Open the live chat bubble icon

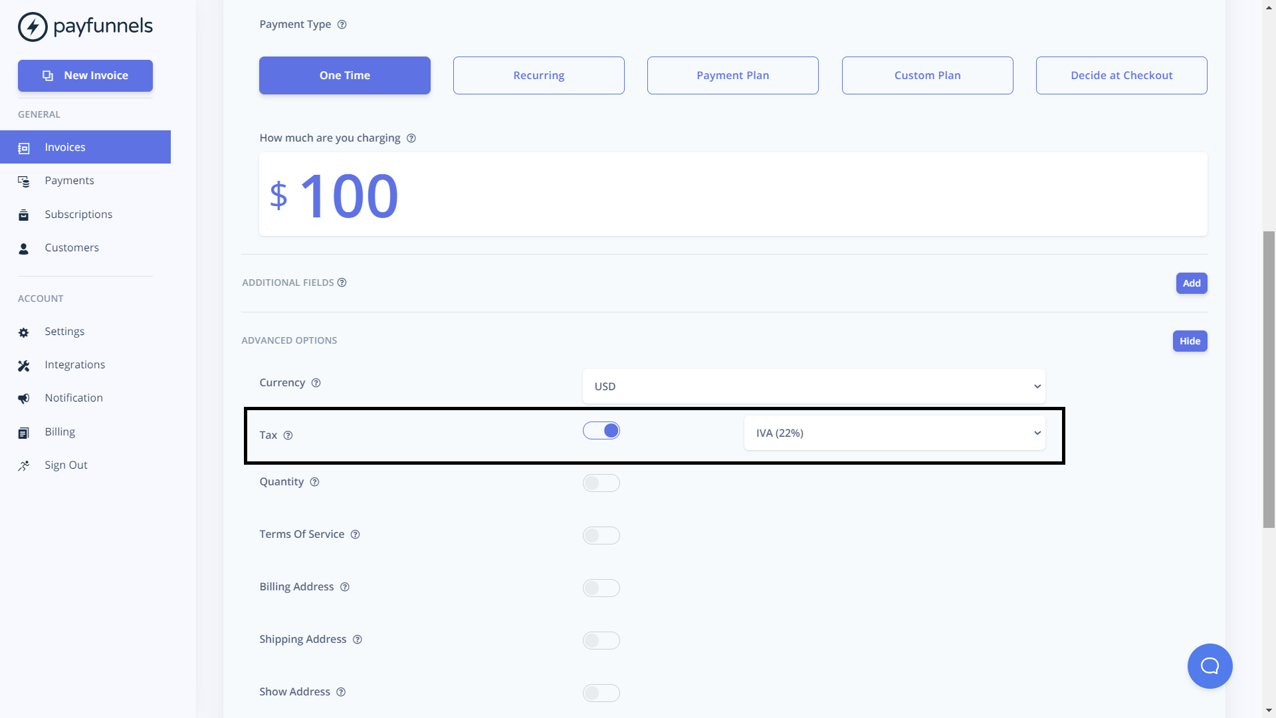[1210, 666]
